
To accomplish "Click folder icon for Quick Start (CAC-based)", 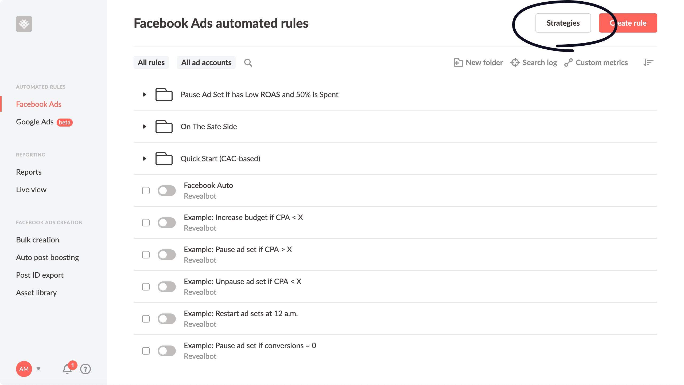I will (x=164, y=159).
